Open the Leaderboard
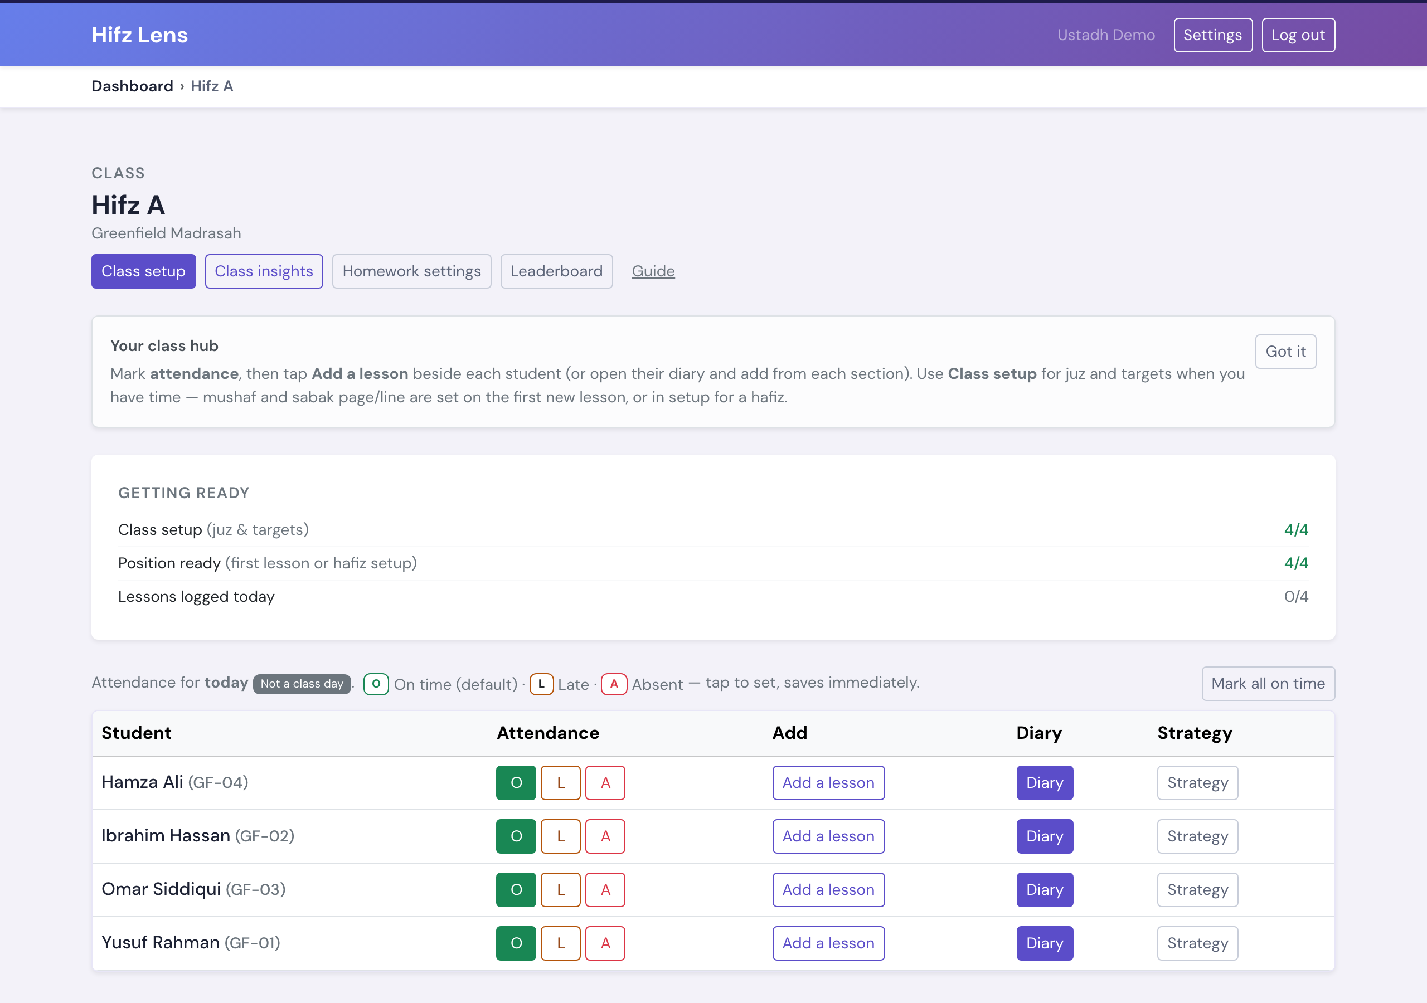 coord(556,271)
